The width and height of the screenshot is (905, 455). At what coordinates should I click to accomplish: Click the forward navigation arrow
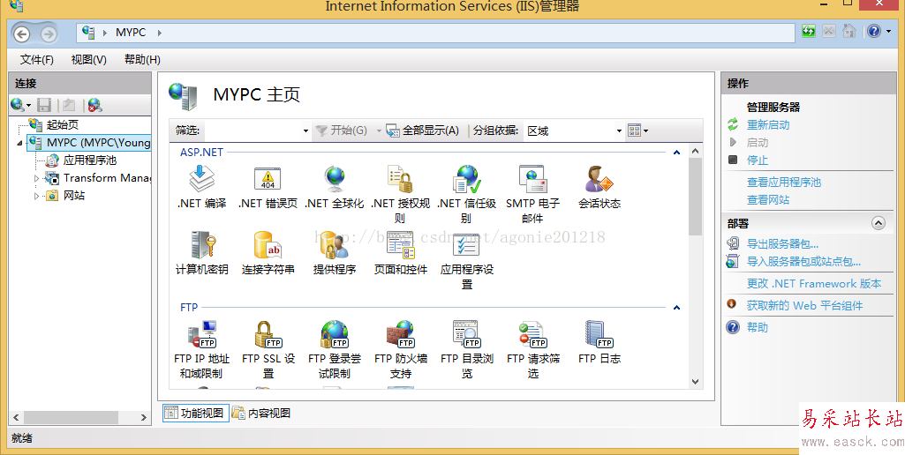[x=49, y=34]
